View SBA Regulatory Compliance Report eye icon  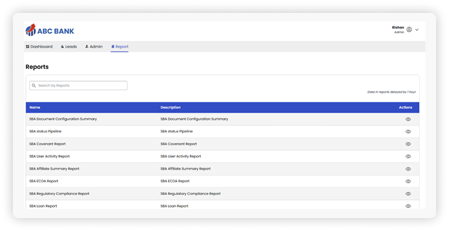[x=408, y=193]
